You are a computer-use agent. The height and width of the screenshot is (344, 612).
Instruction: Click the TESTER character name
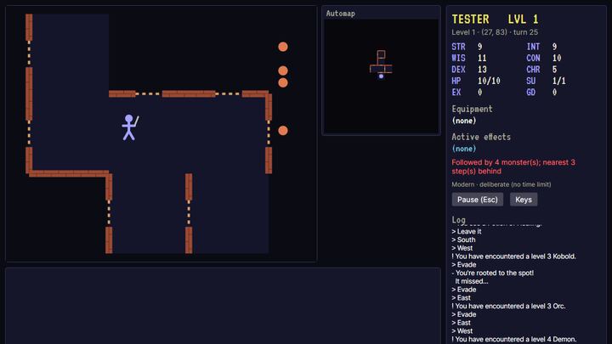(470, 19)
